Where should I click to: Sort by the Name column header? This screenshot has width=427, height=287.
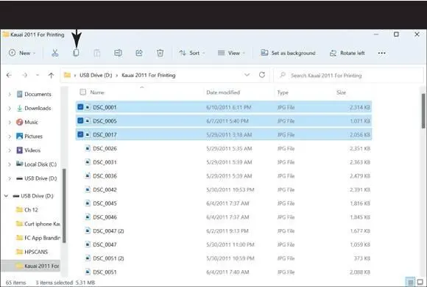97,92
